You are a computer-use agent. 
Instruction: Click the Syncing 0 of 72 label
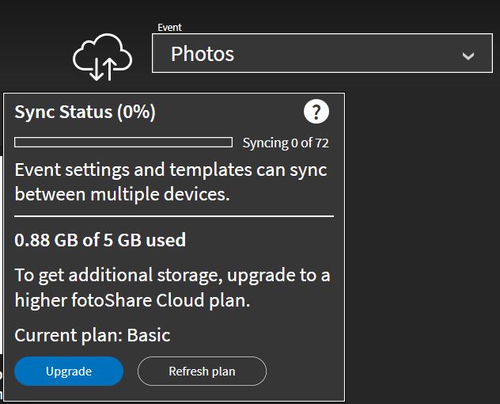[286, 143]
